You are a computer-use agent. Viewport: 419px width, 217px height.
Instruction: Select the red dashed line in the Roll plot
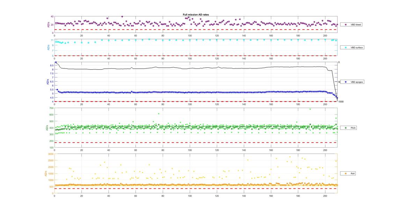(x=196, y=189)
